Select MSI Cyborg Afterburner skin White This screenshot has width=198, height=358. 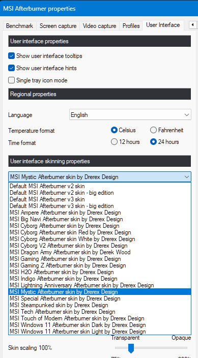click(100, 239)
